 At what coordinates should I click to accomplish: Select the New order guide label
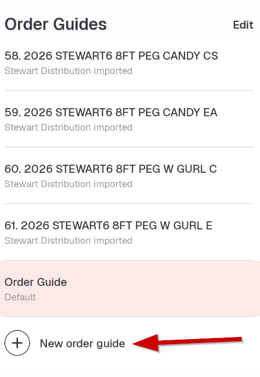click(82, 344)
